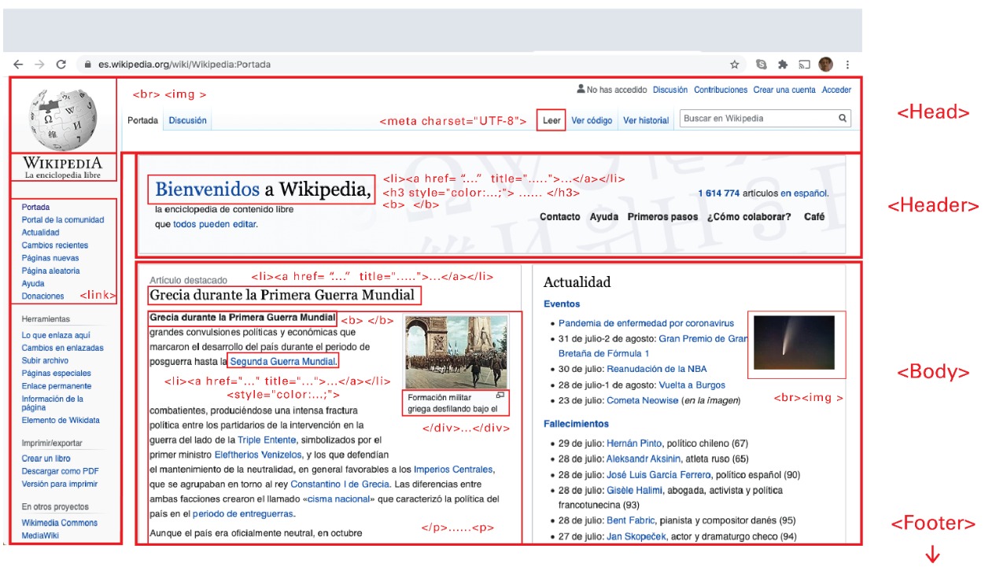Screen dimensions: 1007x578
Task: Open the Chrome extensions puzzle icon
Action: [783, 64]
